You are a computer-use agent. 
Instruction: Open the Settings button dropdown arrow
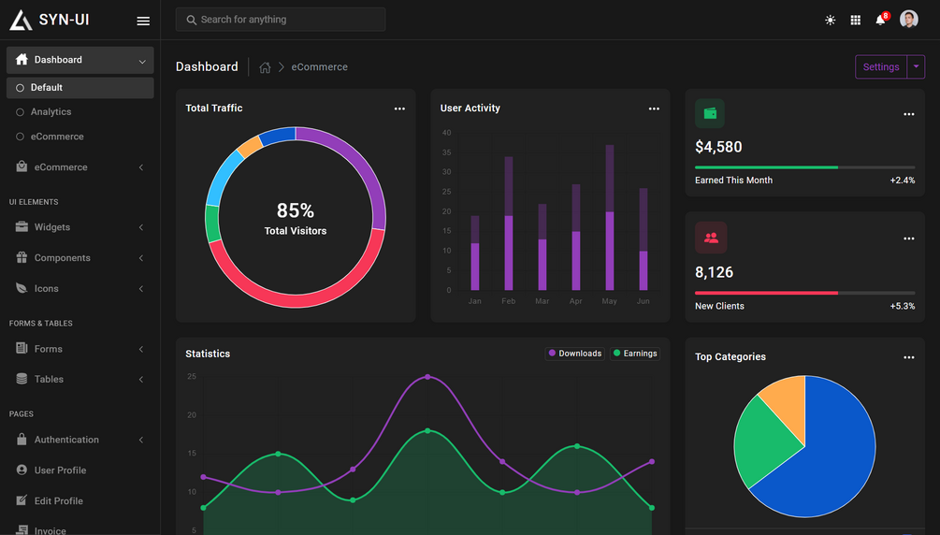coord(916,66)
